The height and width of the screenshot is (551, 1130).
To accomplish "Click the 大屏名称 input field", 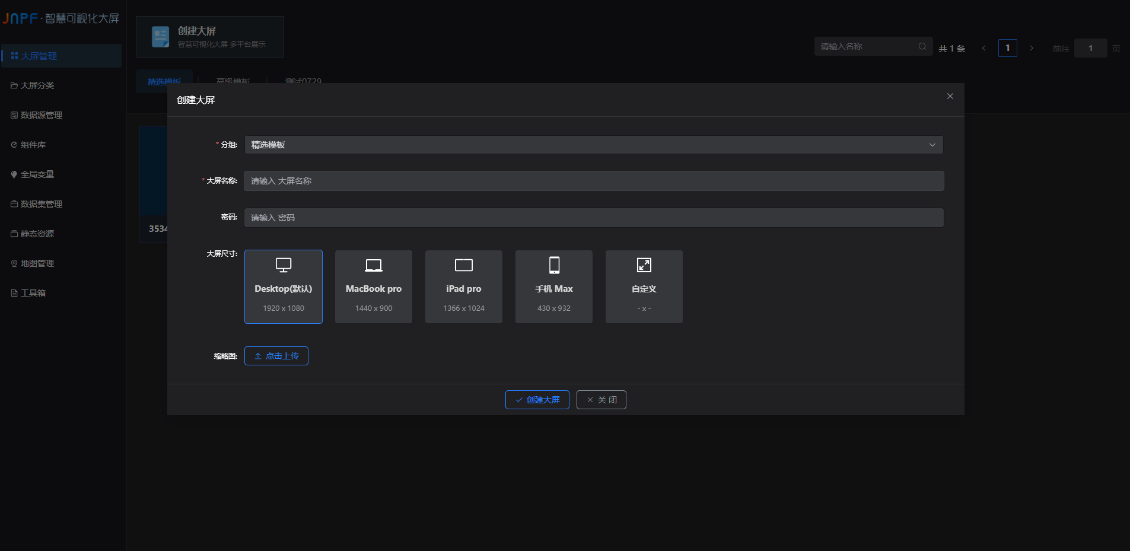I will pyautogui.click(x=593, y=181).
